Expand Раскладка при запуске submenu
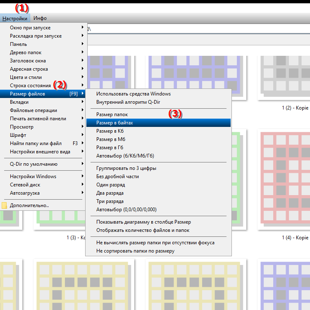The width and height of the screenshot is (310, 310). pyautogui.click(x=43, y=36)
